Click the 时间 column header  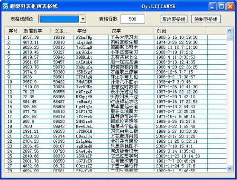point(180,31)
